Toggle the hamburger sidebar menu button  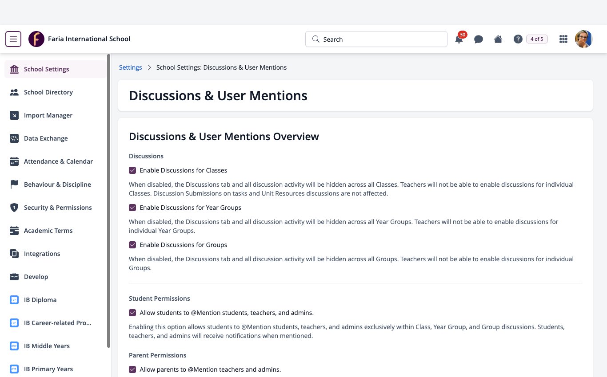tap(13, 39)
